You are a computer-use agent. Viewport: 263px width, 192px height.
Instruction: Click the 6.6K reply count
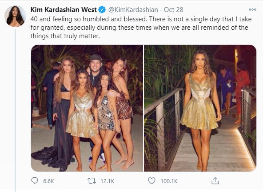click(48, 181)
